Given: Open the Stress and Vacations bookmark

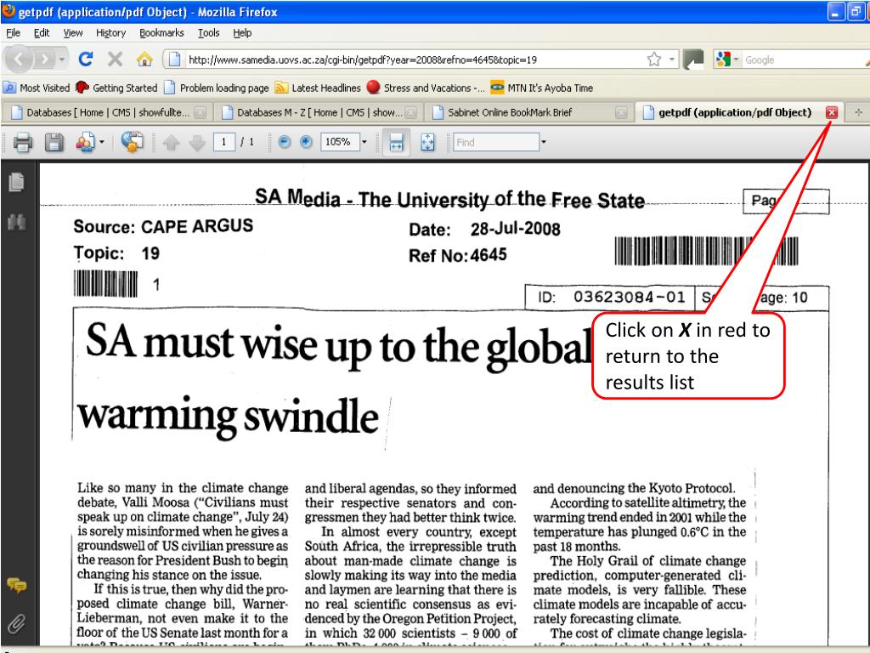Looking at the screenshot, I should [x=426, y=88].
